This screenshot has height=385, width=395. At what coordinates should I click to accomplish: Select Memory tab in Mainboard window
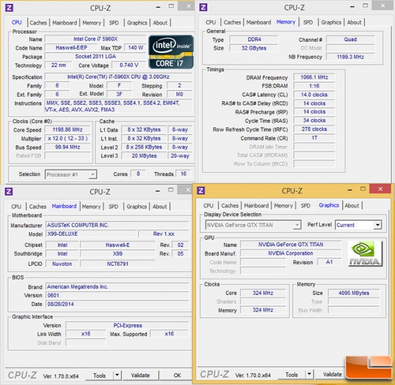(91, 206)
